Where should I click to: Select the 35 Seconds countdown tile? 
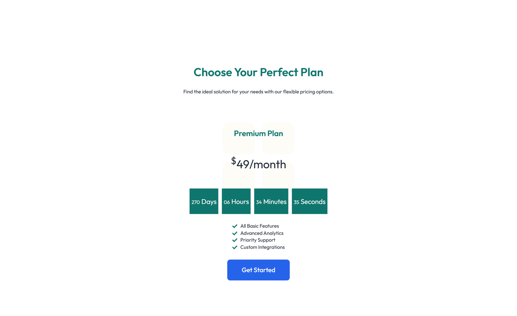pos(310,201)
